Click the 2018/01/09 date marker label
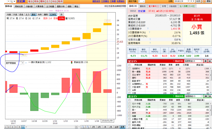The image size is (212, 129). click(x=107, y=121)
